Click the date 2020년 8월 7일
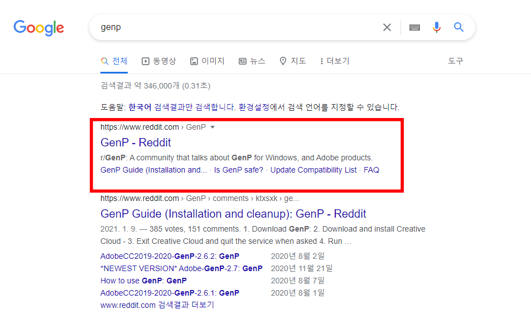The width and height of the screenshot is (531, 324). [x=298, y=281]
